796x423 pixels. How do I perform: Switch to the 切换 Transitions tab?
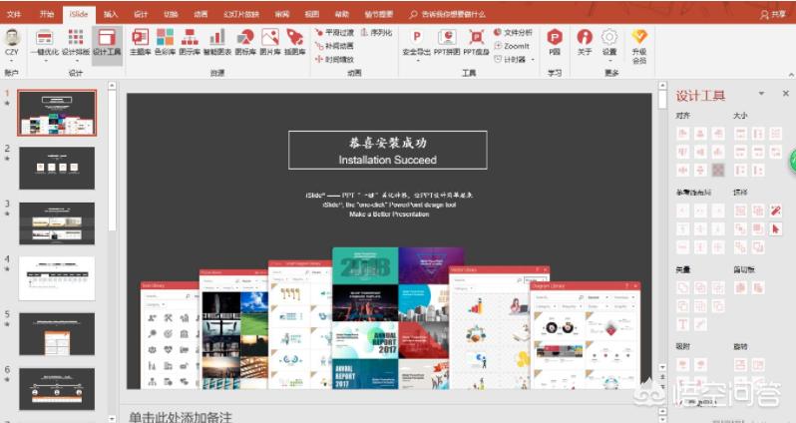click(x=171, y=14)
